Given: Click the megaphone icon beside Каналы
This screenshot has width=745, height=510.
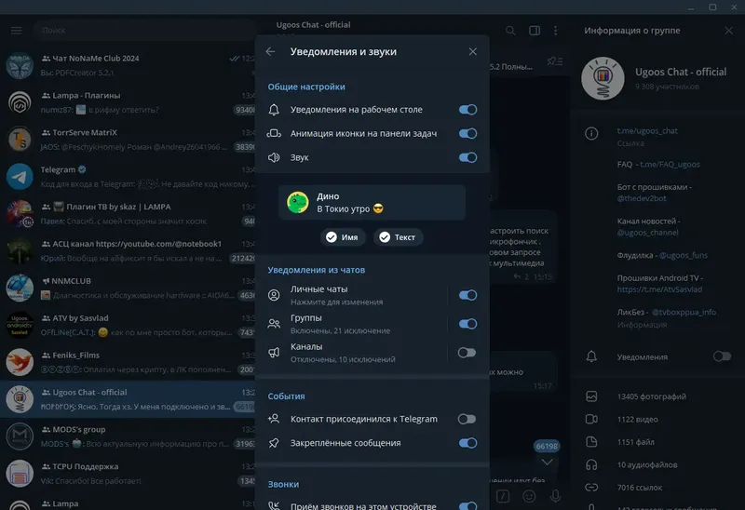Looking at the screenshot, I should pos(274,353).
